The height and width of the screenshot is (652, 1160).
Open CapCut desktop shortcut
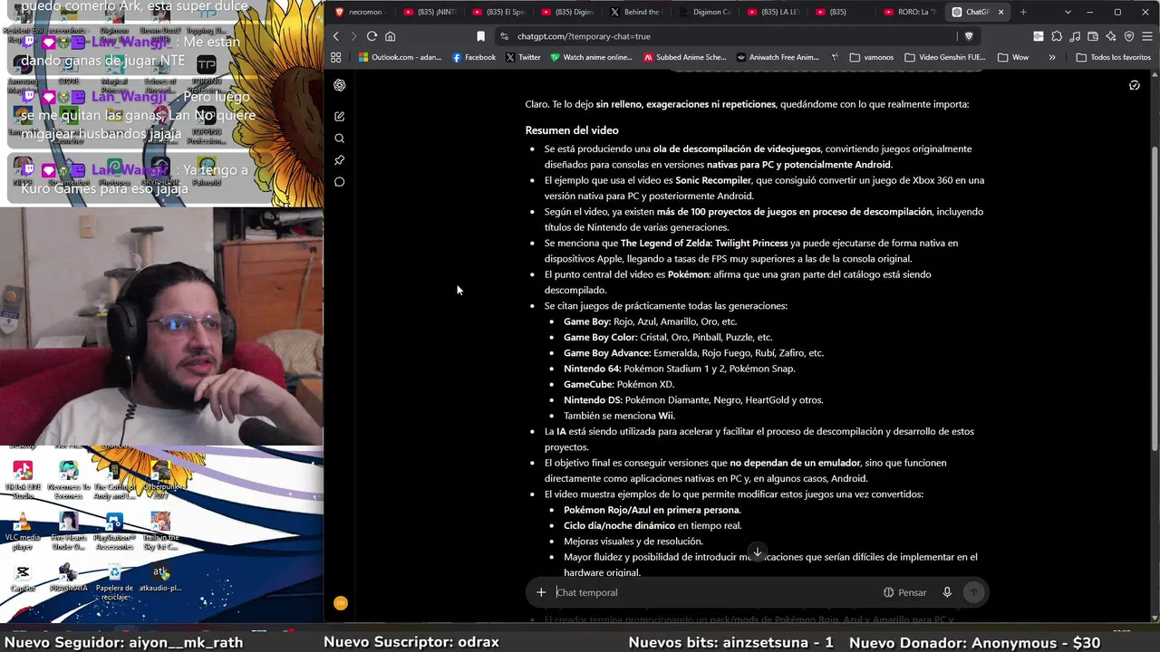(x=23, y=578)
